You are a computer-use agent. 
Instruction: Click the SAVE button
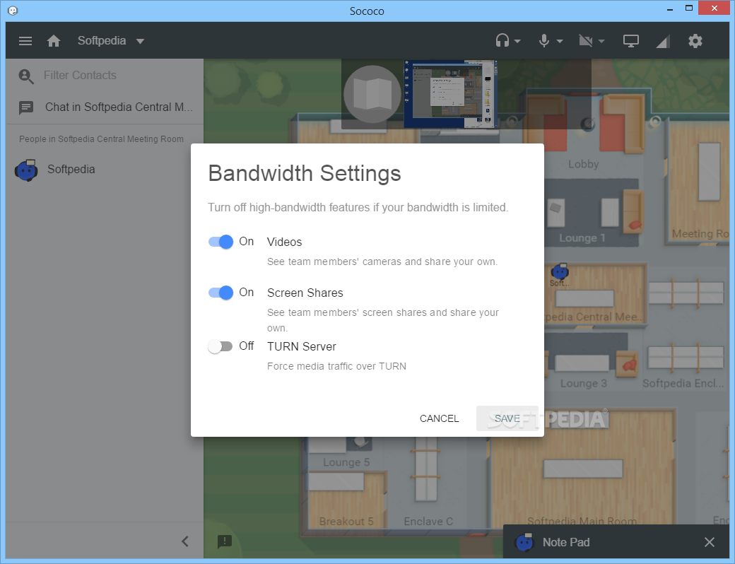click(507, 418)
